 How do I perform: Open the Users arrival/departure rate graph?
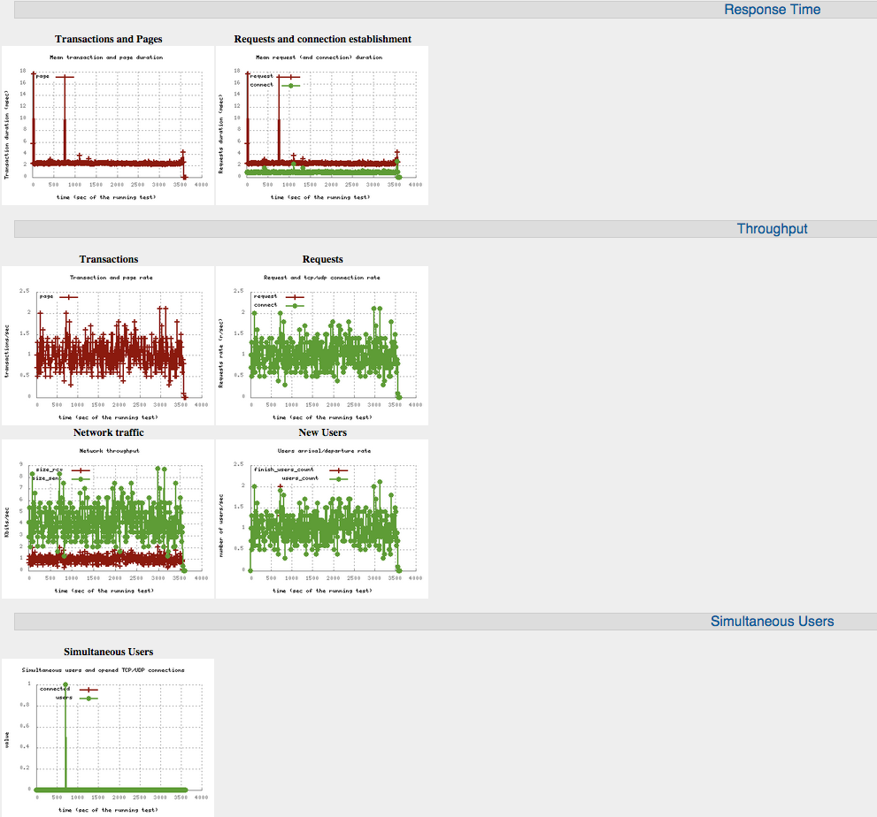pos(322,519)
